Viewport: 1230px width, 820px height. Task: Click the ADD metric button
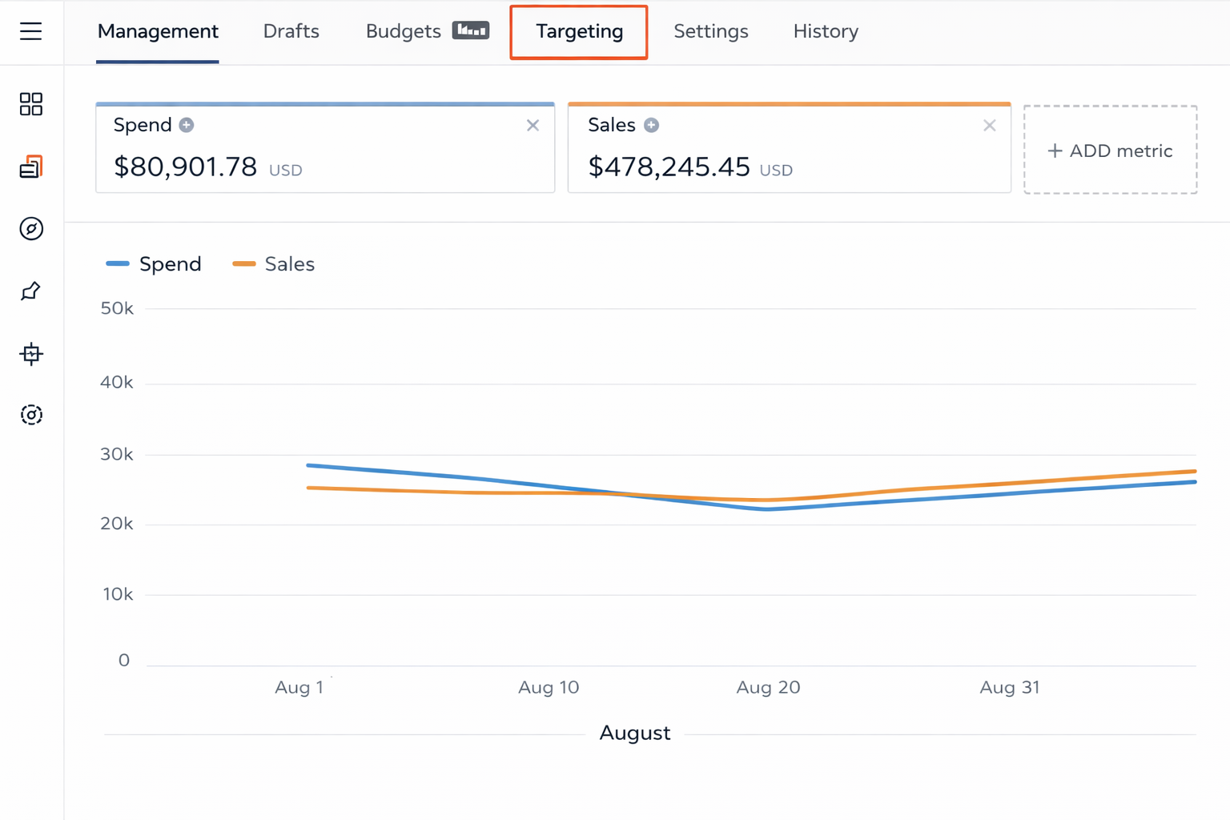coord(1110,151)
